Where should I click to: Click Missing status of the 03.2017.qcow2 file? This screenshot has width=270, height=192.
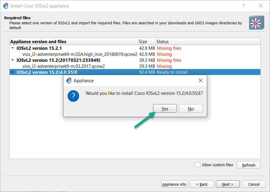click(x=164, y=66)
